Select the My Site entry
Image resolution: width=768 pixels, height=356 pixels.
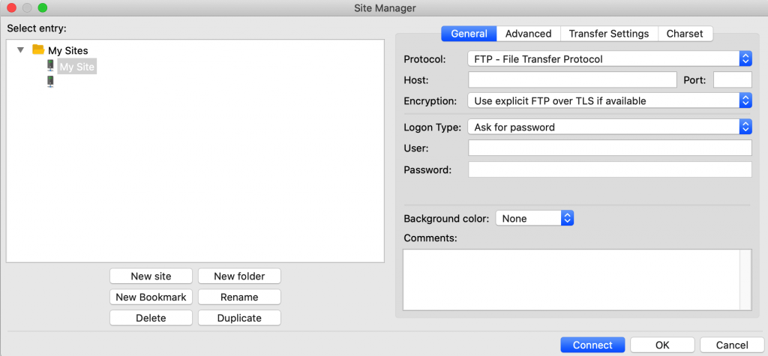[x=77, y=67]
